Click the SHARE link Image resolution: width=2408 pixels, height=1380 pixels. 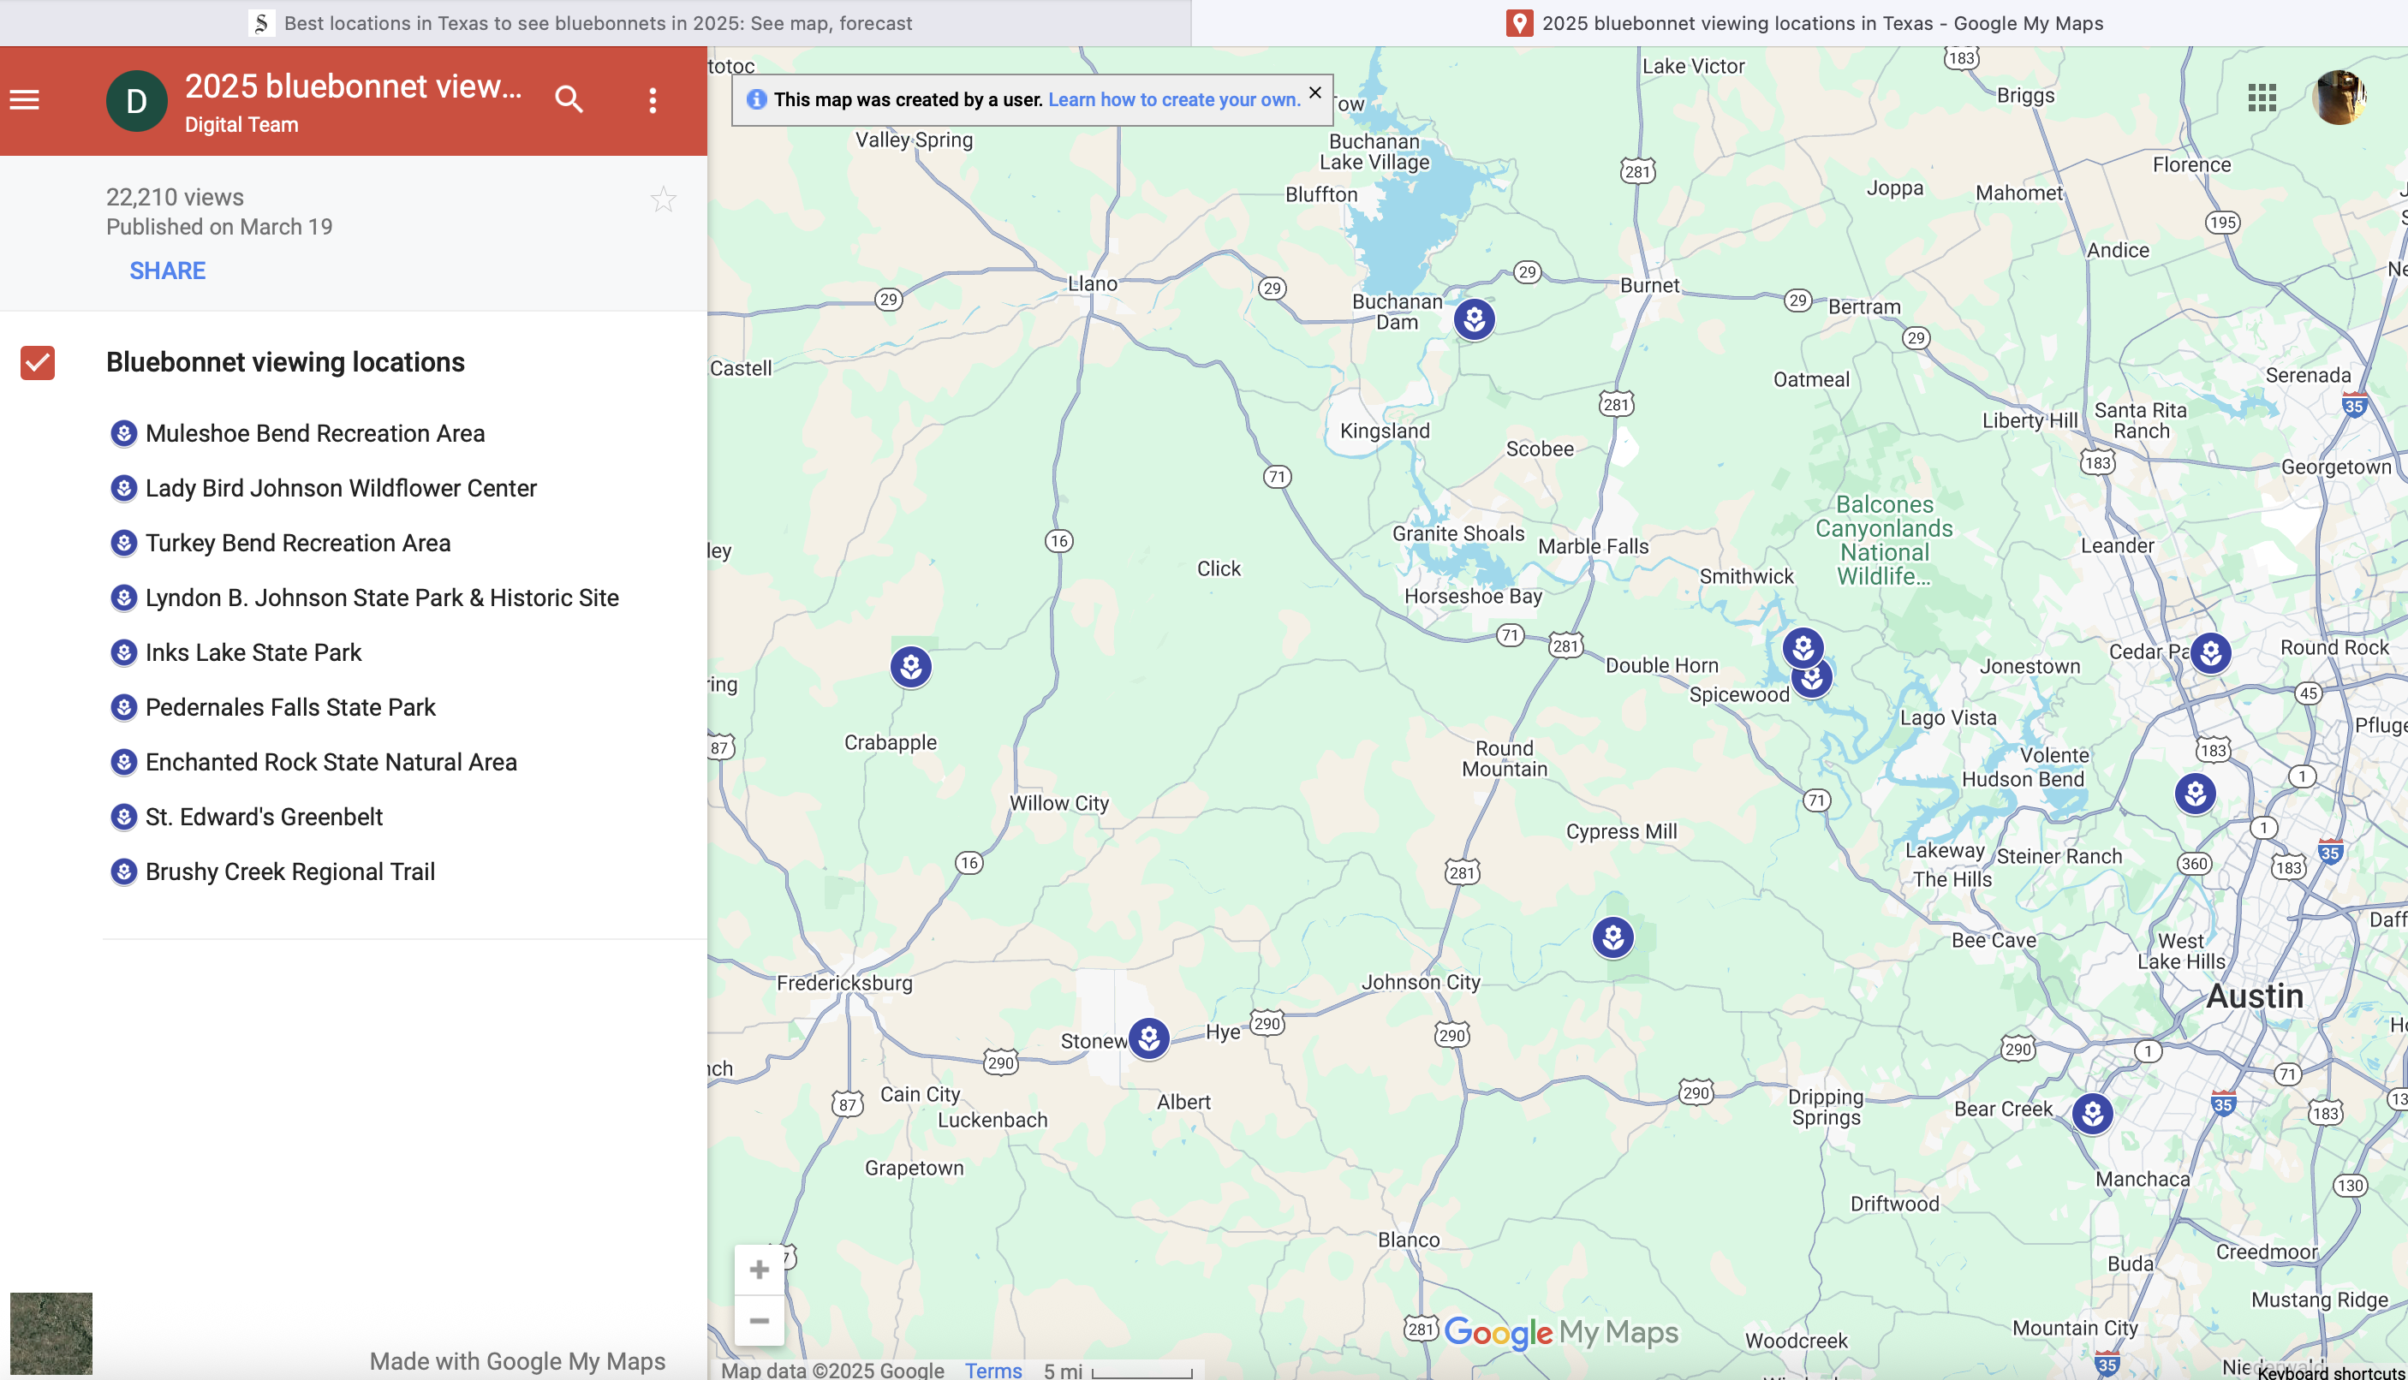coord(167,271)
